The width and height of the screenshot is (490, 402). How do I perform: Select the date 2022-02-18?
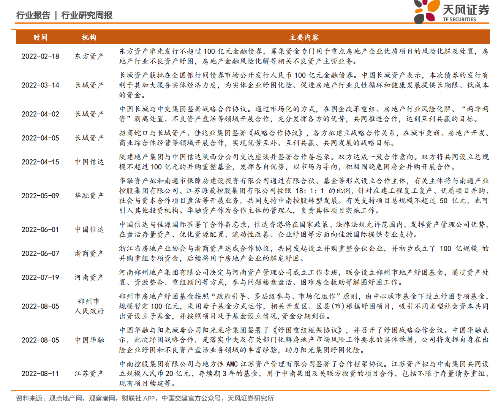pyautogui.click(x=40, y=56)
